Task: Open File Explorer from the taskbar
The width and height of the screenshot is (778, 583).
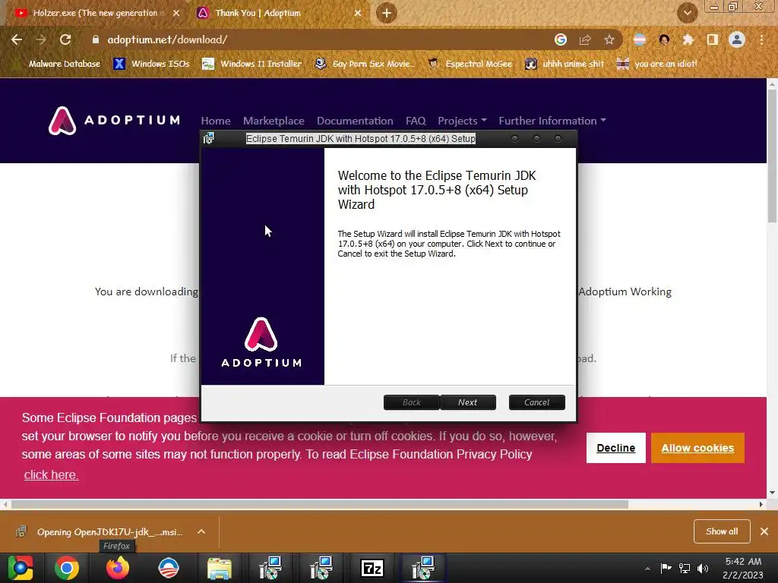Action: (x=220, y=568)
